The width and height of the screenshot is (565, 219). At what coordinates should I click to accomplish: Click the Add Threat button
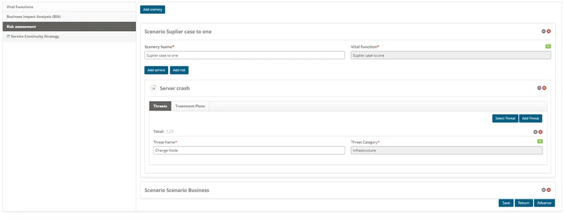pos(530,118)
